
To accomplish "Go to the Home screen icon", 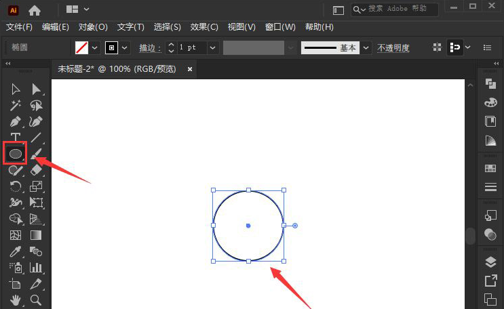I will coord(35,11).
